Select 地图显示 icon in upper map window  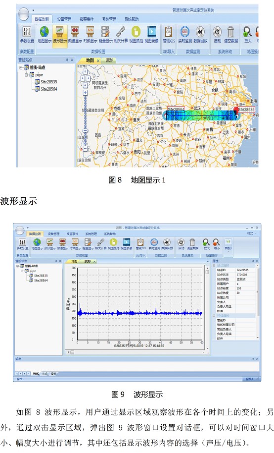pyautogui.click(x=45, y=34)
